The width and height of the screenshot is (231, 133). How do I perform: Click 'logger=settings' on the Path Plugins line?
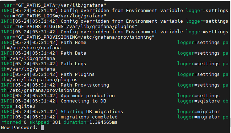tap(199, 74)
